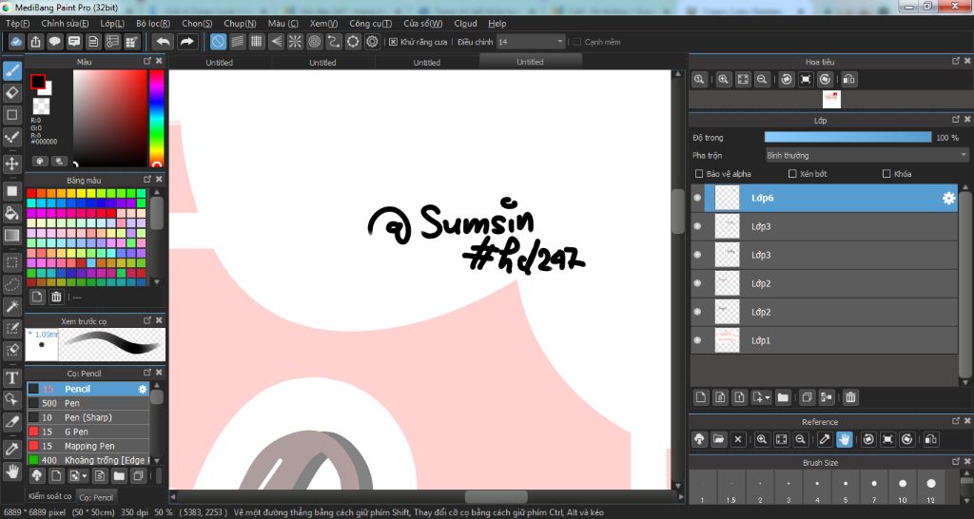
Task: Open the Bộ lọc(R) filter menu
Action: coord(153,24)
